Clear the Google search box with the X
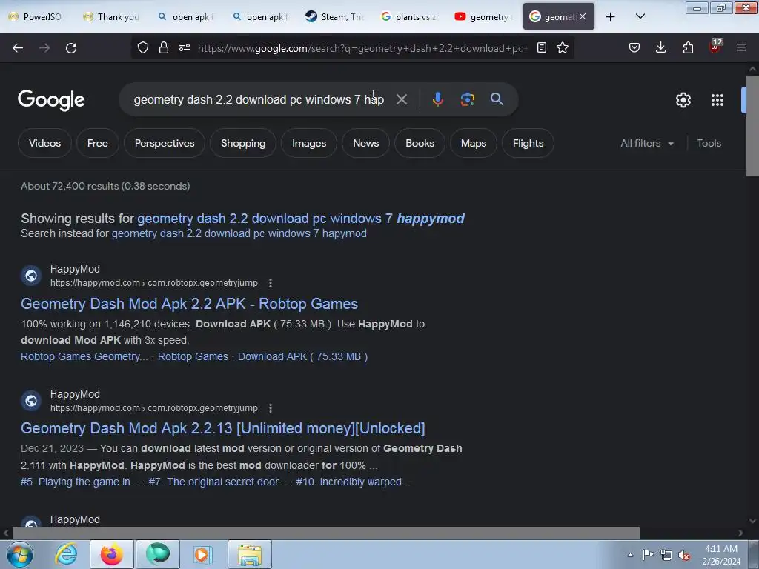This screenshot has width=759, height=569. click(x=401, y=99)
